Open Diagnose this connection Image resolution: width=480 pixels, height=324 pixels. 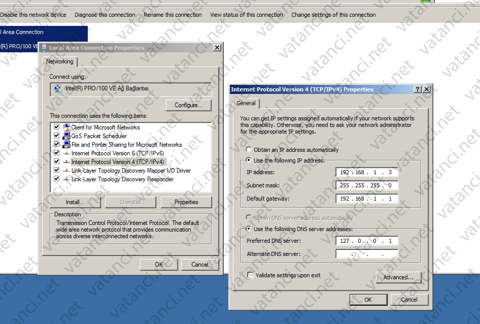point(105,15)
